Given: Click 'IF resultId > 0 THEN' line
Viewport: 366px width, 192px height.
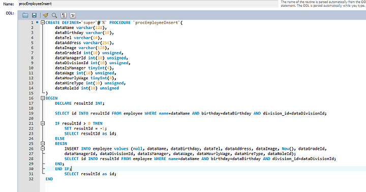Looking at the screenshot, I should (x=79, y=123).
